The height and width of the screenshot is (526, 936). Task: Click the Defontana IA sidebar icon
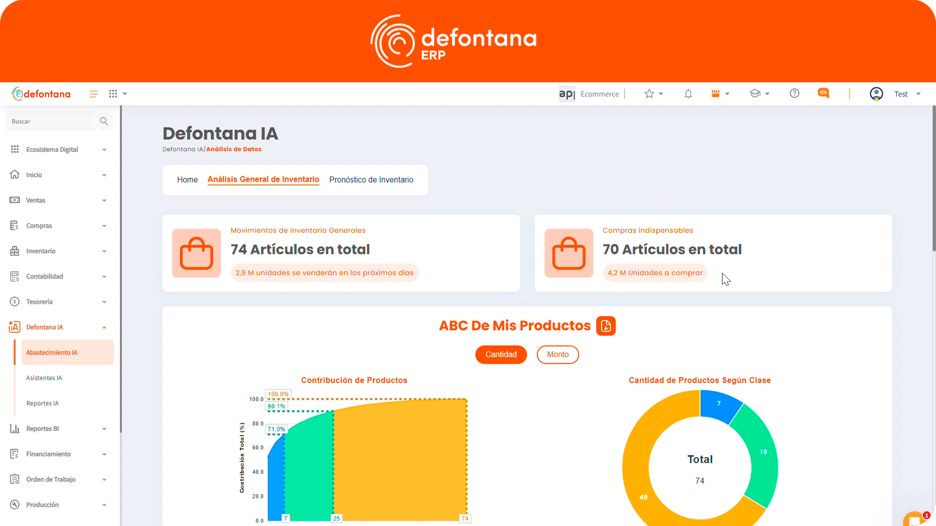pos(15,327)
